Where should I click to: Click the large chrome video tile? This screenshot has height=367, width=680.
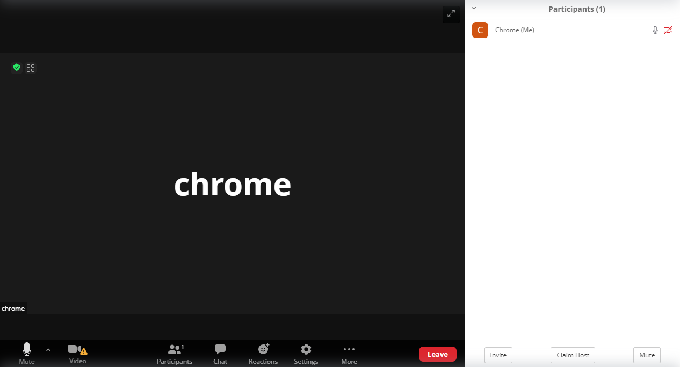coord(233,183)
